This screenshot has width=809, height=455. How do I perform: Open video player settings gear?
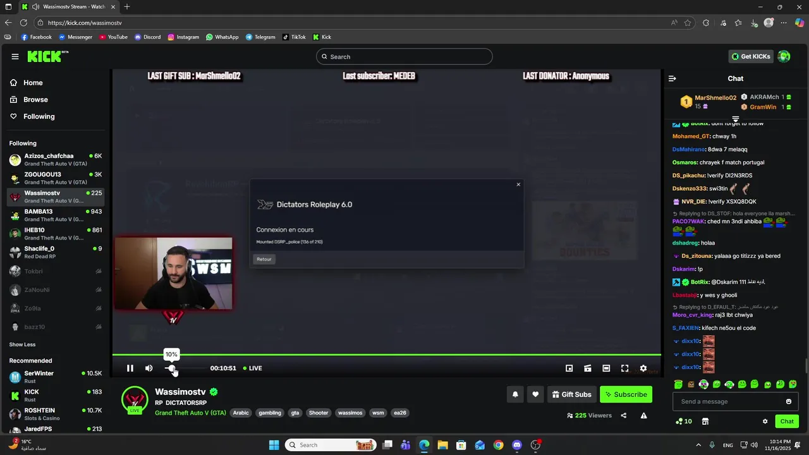point(643,368)
